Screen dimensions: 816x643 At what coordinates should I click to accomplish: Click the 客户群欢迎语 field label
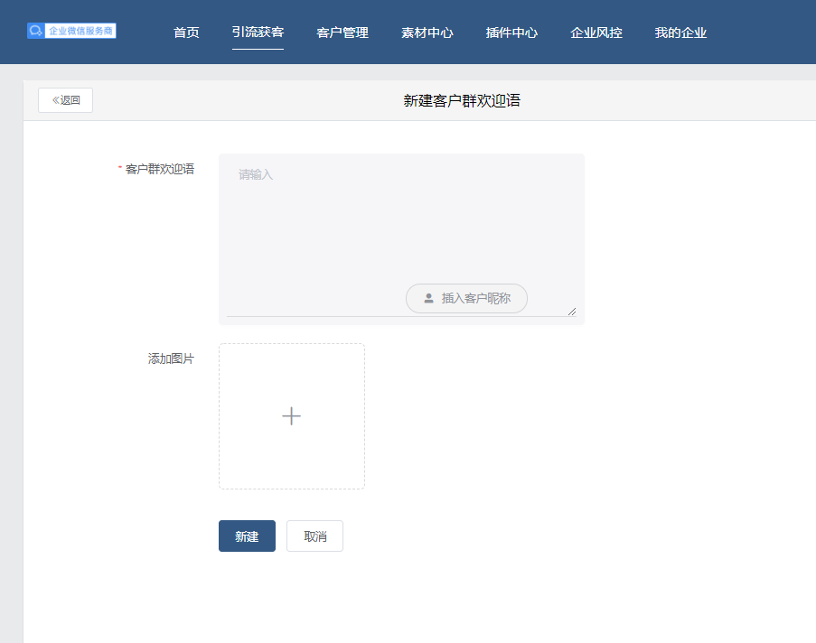tap(160, 169)
